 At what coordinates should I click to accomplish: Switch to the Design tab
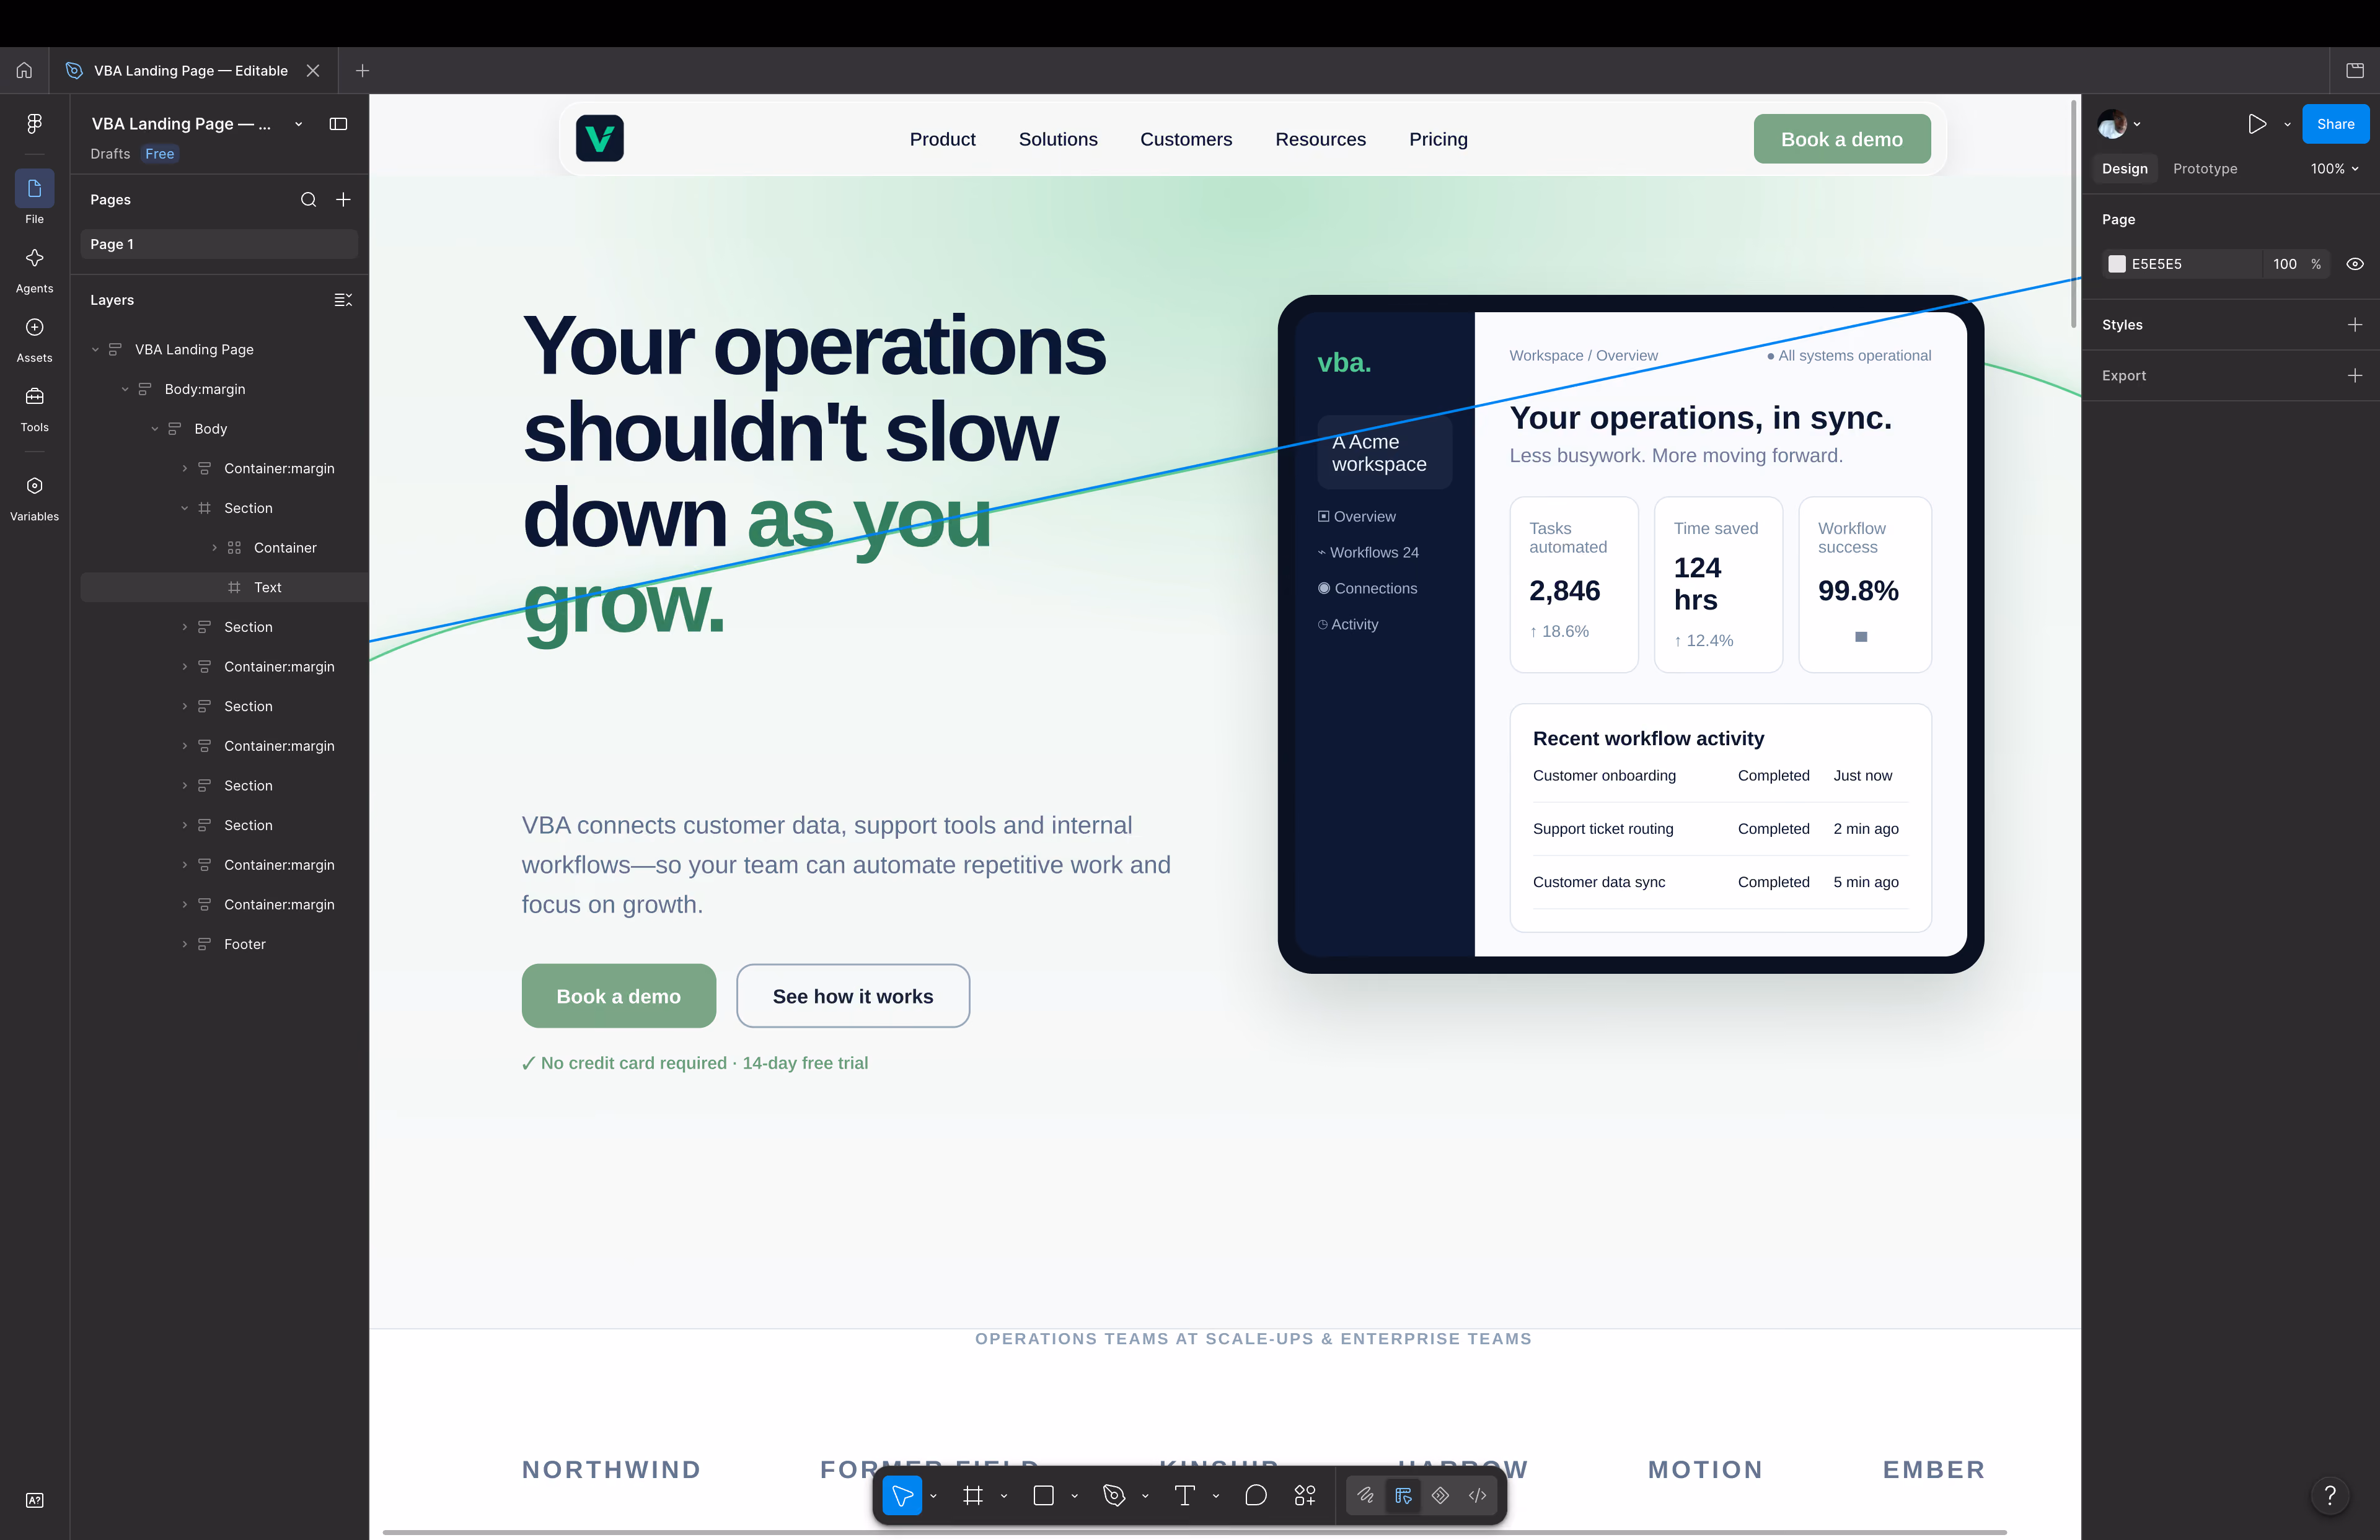(x=2124, y=169)
